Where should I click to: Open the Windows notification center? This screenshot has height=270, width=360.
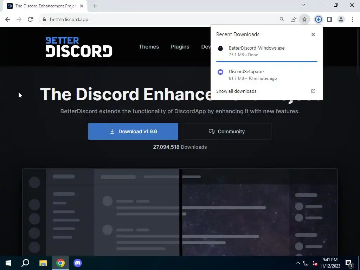coord(349,263)
